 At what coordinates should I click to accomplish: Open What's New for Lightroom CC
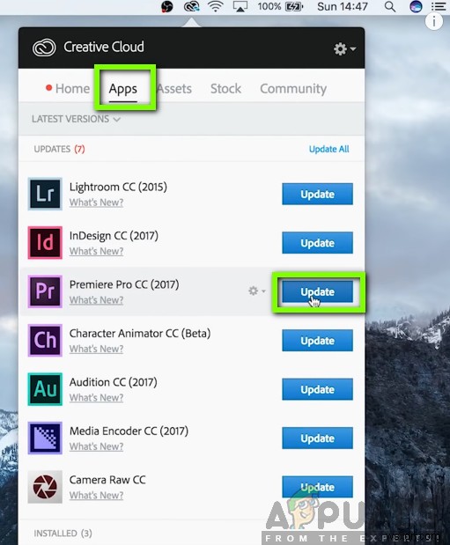tap(96, 202)
